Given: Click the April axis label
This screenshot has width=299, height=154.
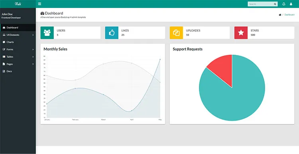Looking at the screenshot, I should click(x=132, y=120).
